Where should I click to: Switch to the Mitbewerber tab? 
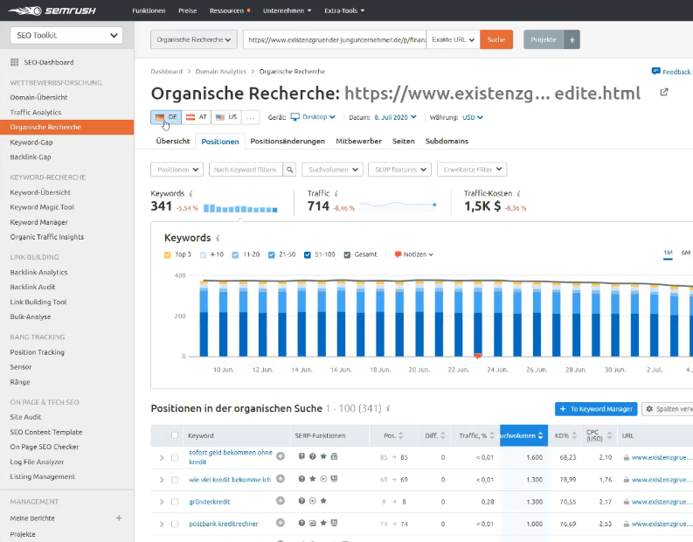358,141
